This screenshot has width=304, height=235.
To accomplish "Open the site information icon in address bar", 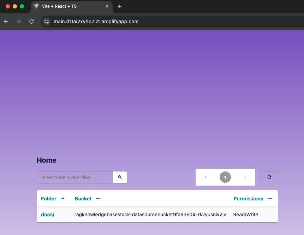I will [x=47, y=22].
